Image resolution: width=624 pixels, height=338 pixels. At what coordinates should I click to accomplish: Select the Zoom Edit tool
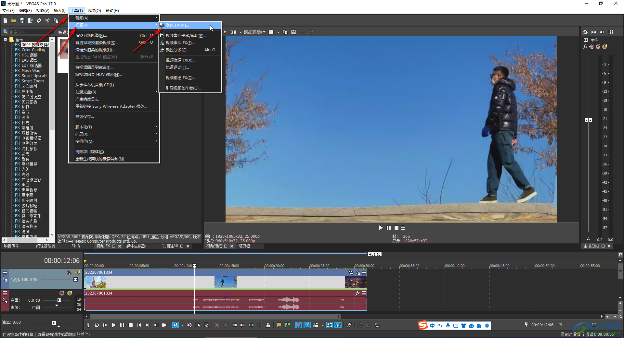point(206,325)
